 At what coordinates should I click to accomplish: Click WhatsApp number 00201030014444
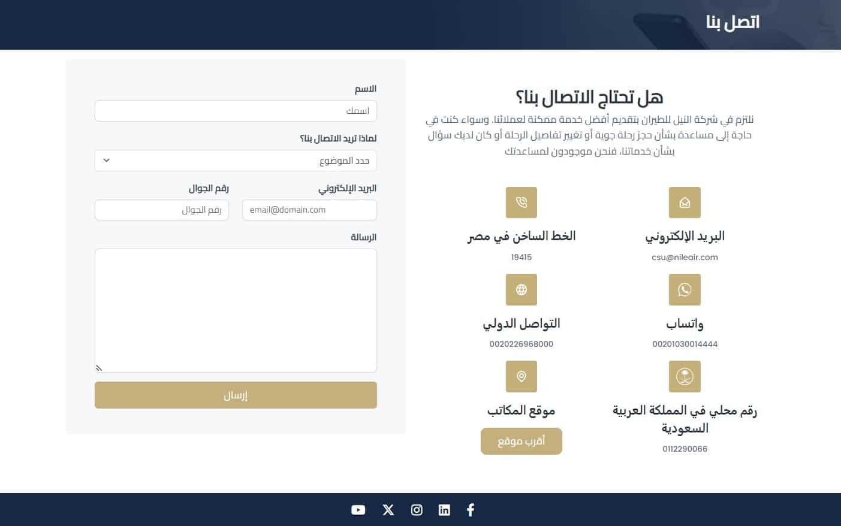(685, 344)
